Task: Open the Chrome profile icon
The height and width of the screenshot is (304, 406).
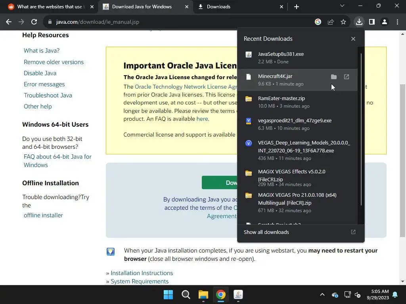Action: point(385,22)
